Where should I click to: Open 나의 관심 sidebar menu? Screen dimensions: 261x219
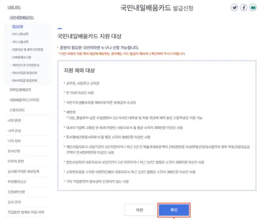point(14,131)
